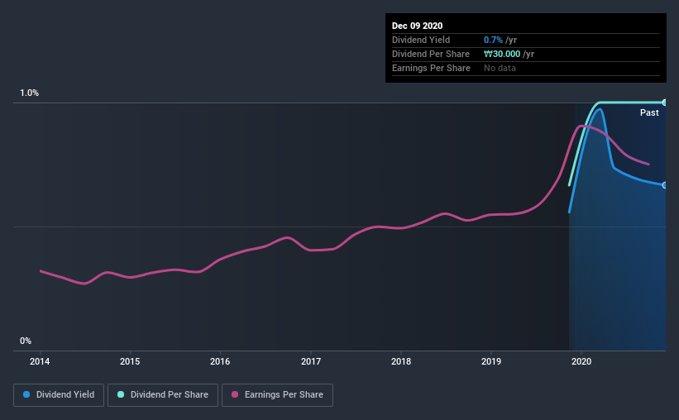Click the 0.7% dividend yield tooltip value
Image resolution: width=679 pixels, height=420 pixels.
tap(493, 40)
